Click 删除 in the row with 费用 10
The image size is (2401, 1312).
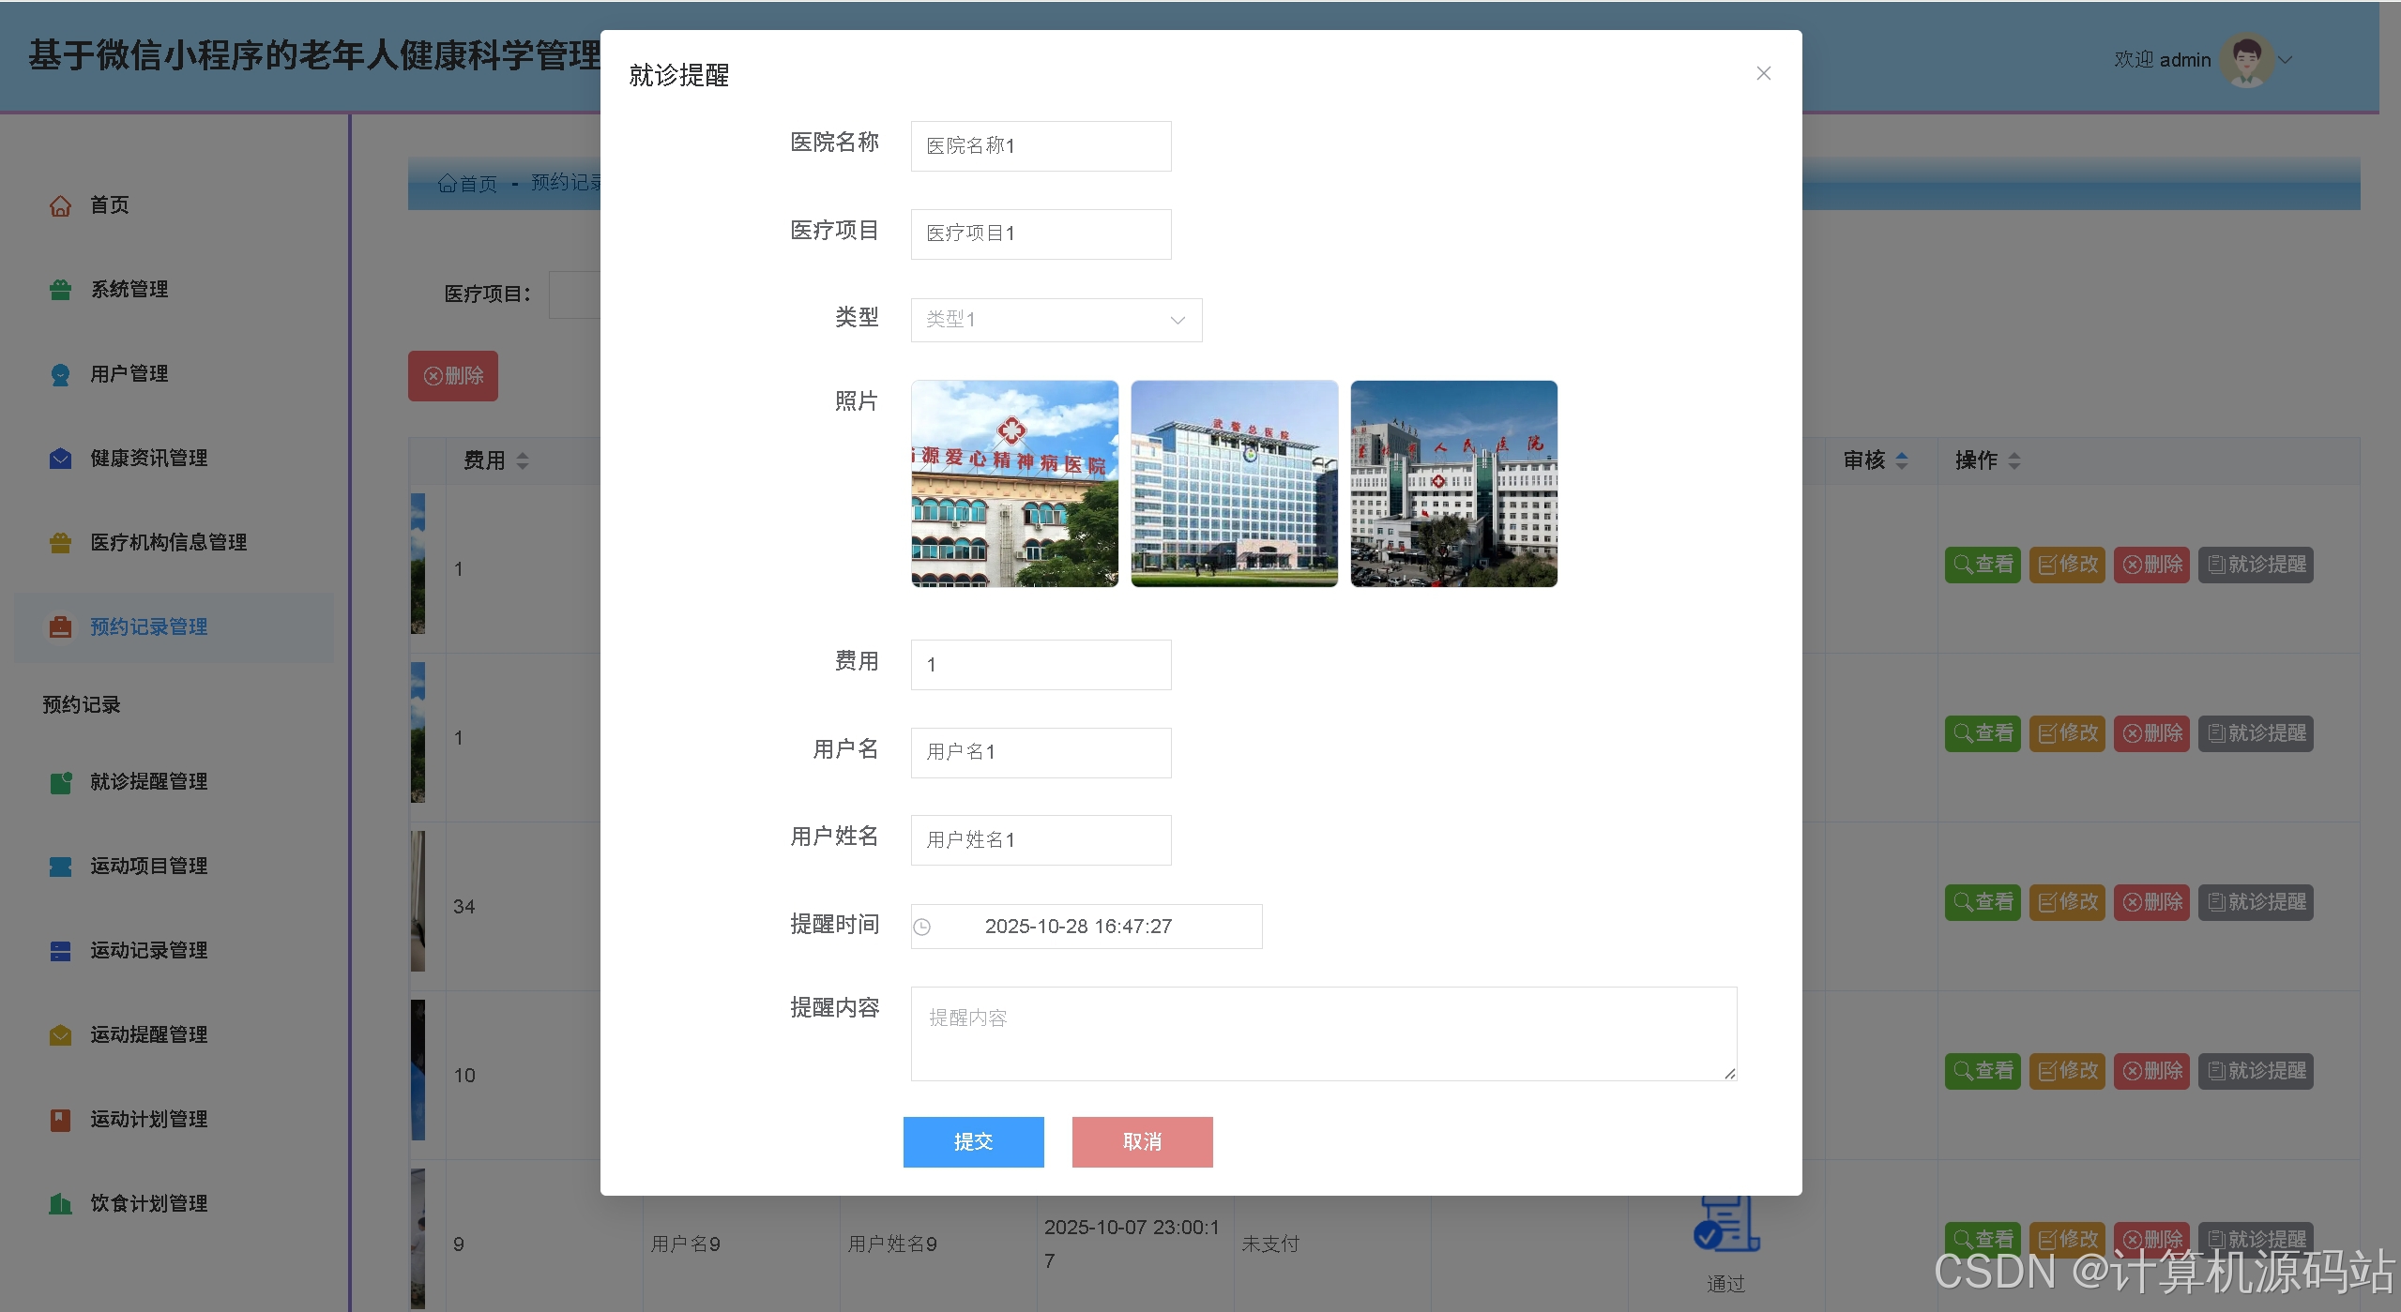[x=2151, y=1071]
